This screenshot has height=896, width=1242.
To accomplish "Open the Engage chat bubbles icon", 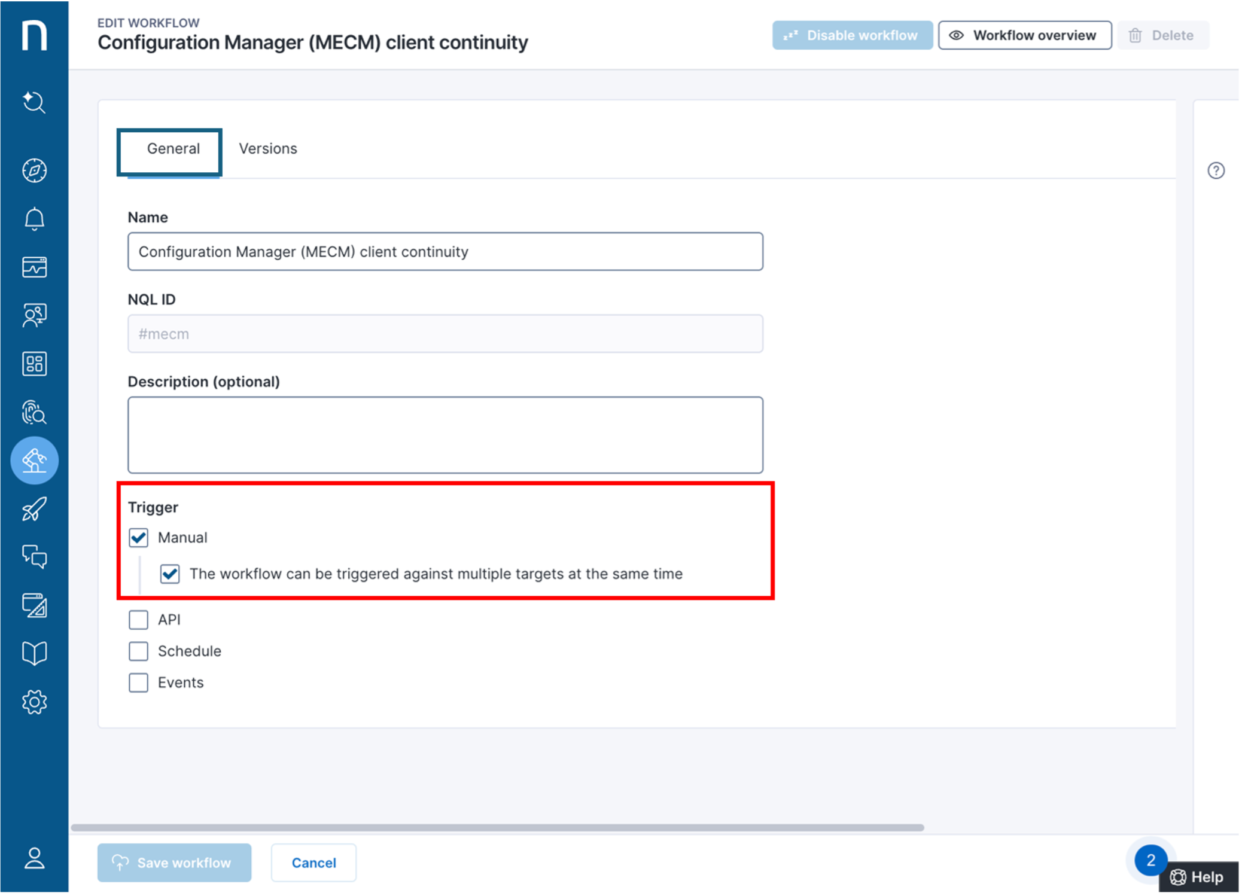I will [34, 557].
